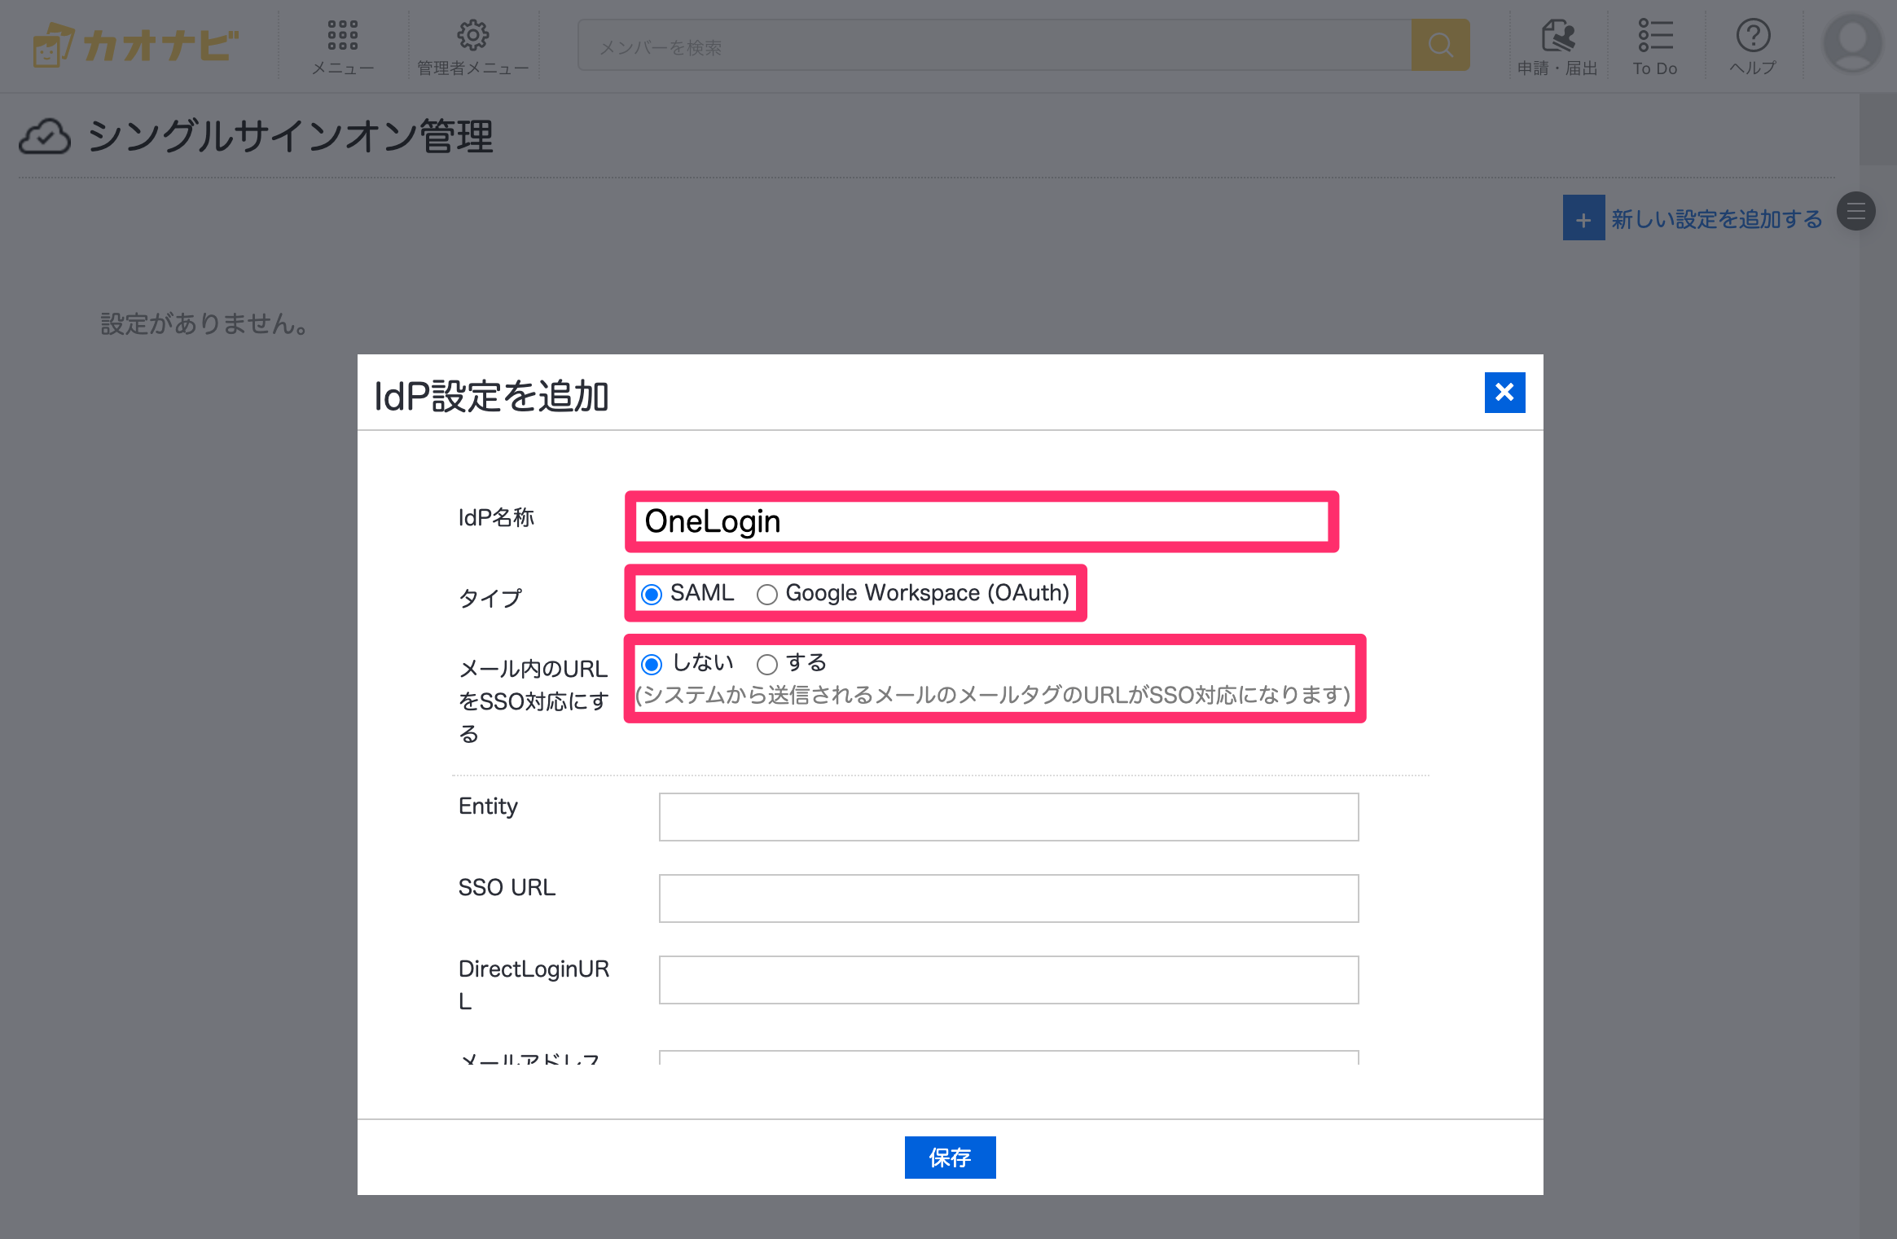Open the To Do list icon
Viewport: 1897px width, 1239px height.
[1655, 36]
